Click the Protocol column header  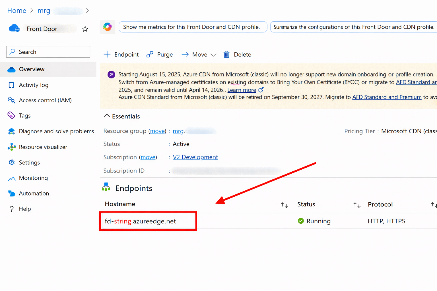[x=380, y=204]
